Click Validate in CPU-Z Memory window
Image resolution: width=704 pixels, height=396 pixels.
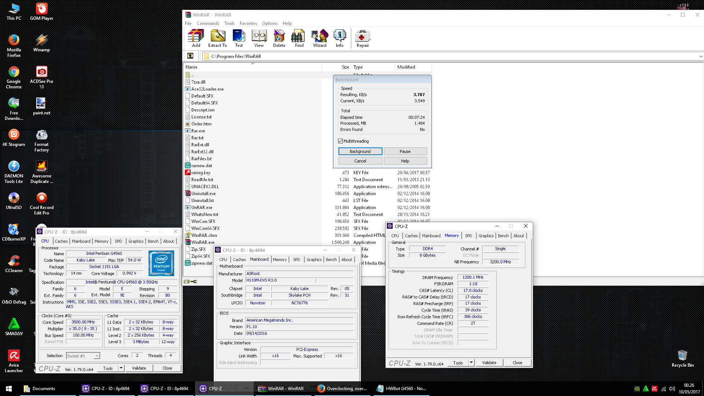(x=489, y=363)
